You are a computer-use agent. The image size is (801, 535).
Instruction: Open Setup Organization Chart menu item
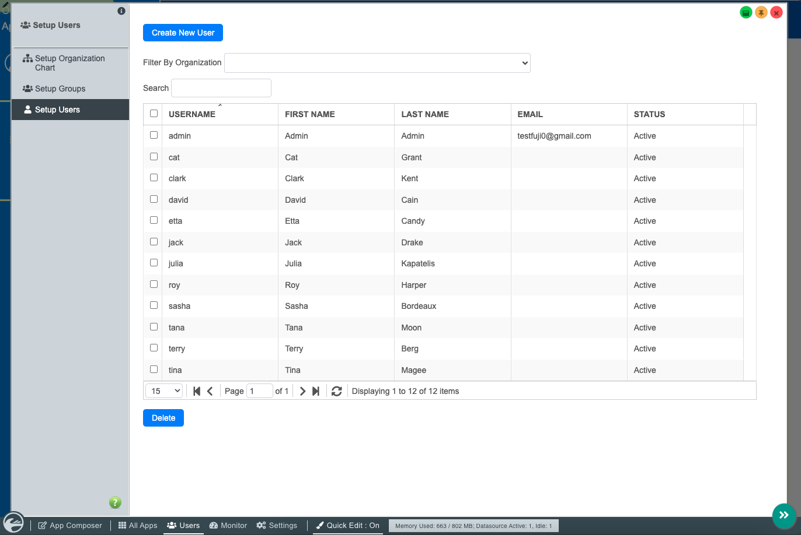click(x=69, y=63)
